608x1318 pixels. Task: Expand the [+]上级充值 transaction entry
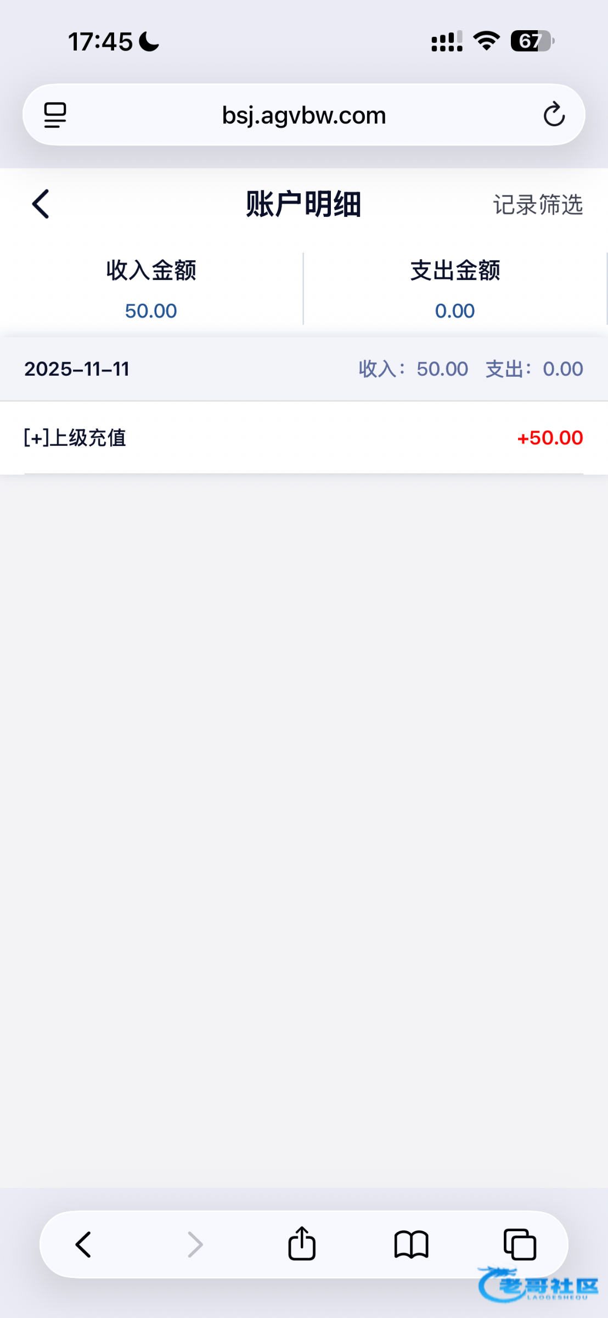pos(75,438)
